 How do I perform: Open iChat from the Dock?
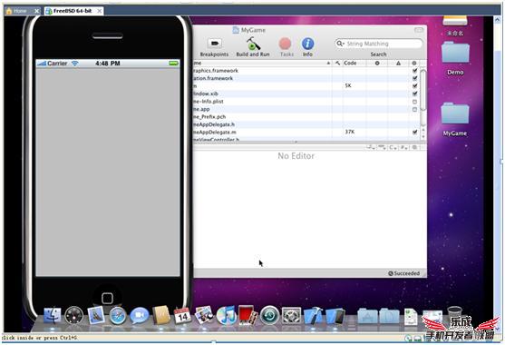139,316
